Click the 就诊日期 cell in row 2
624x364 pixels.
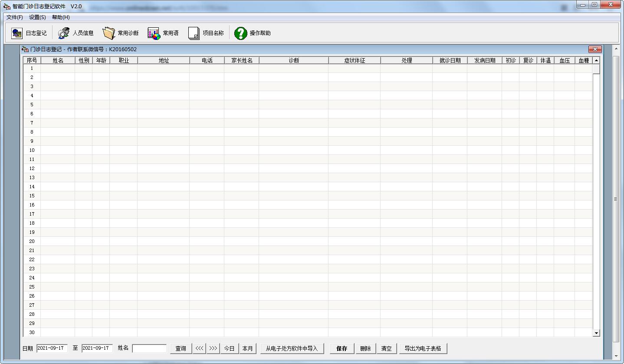[450, 77]
